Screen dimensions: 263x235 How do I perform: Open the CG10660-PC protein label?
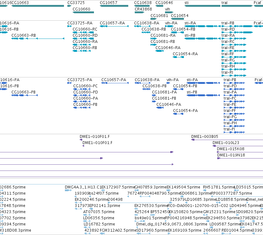(85, 86)
